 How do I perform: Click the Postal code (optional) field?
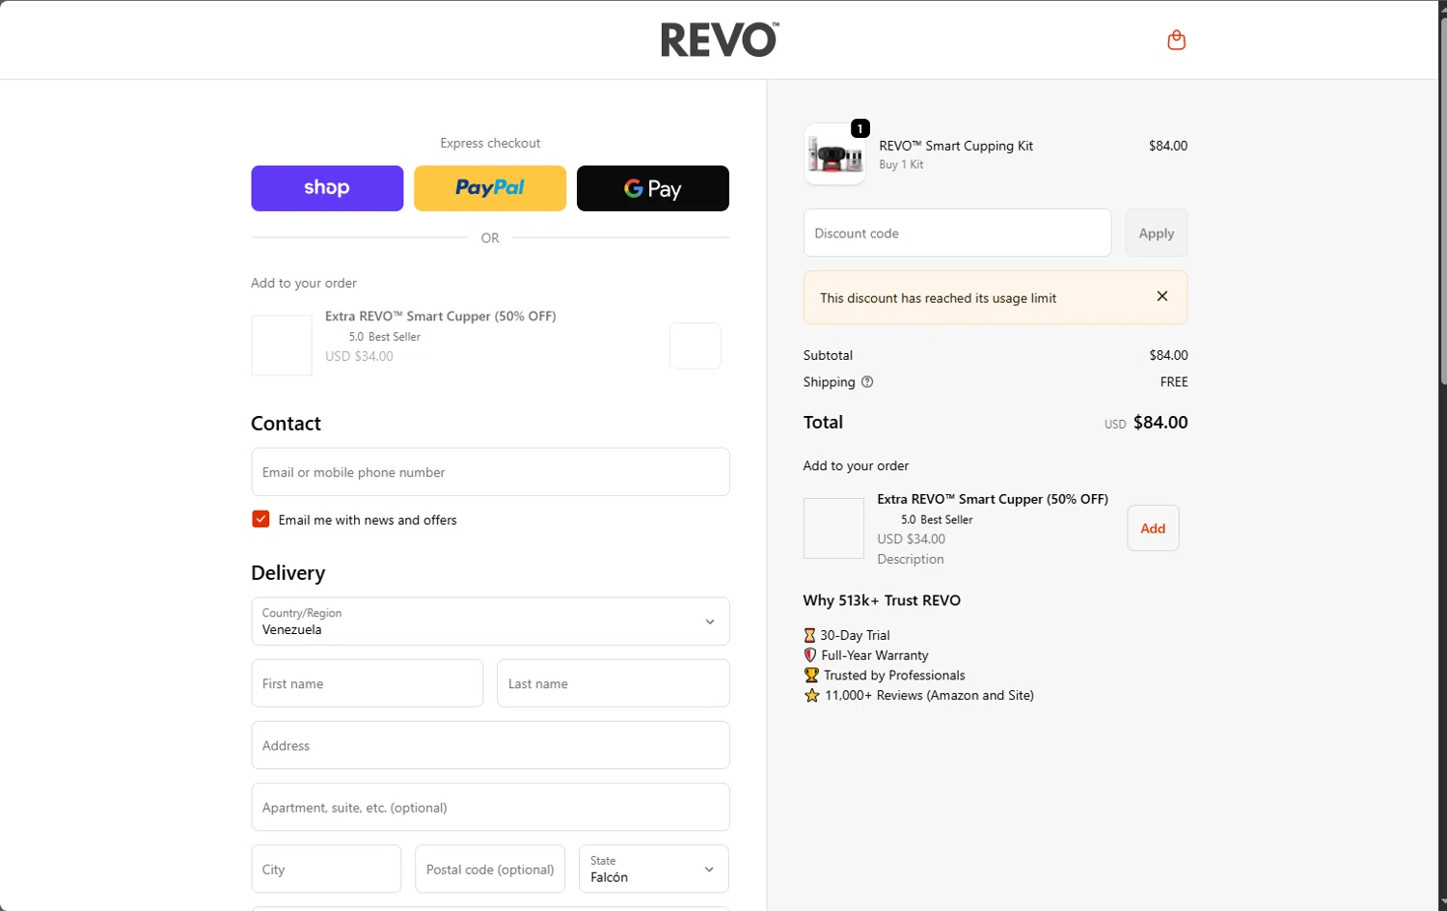[490, 869]
